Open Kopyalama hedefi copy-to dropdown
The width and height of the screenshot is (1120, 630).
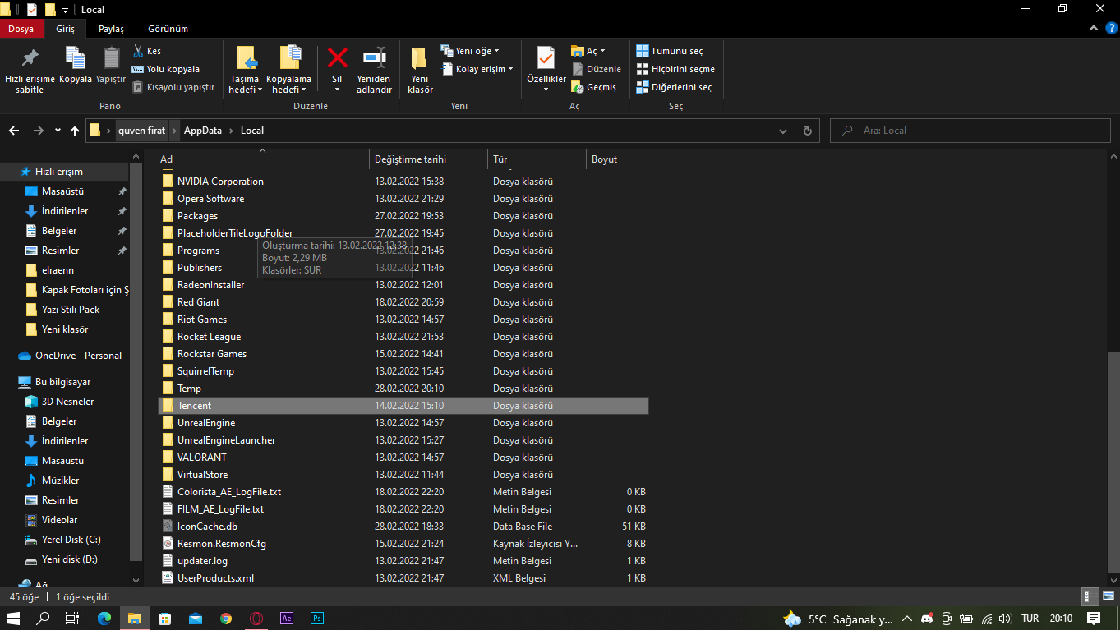(x=289, y=70)
